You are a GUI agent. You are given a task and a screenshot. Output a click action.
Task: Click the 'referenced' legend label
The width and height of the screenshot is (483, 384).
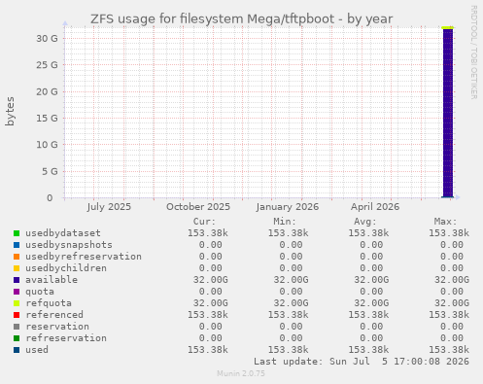point(54,315)
